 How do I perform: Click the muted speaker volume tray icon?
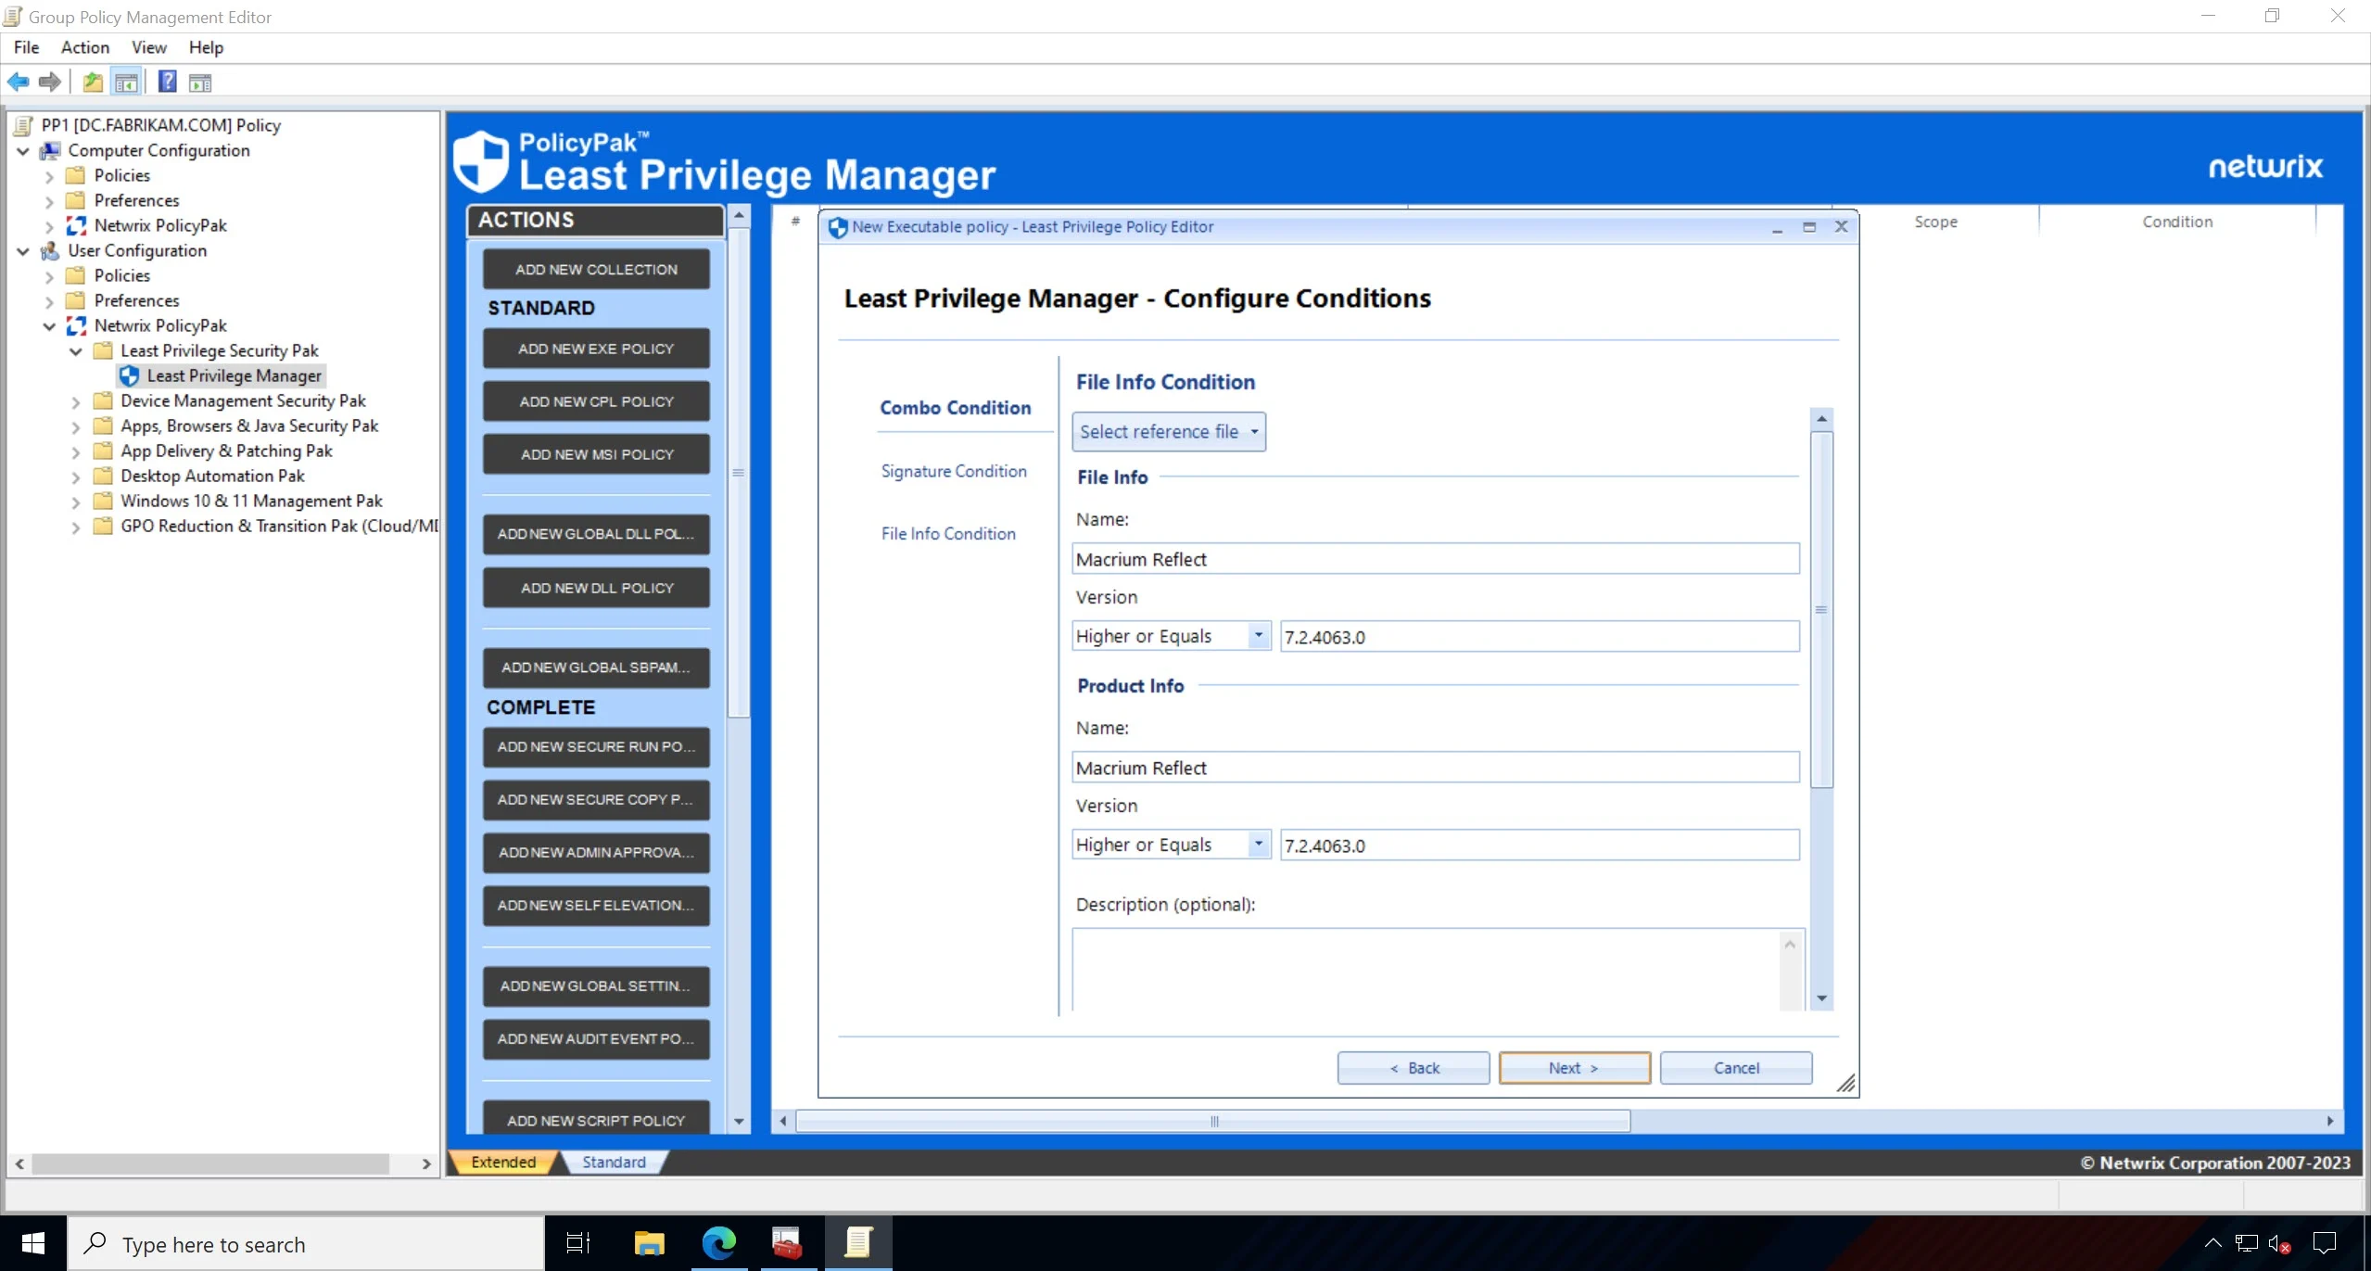2279,1243
